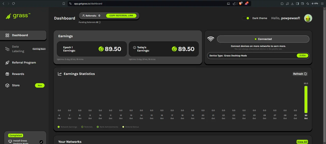Toggle the Referrals legend item
This screenshot has width=326, height=144.
[87, 127]
